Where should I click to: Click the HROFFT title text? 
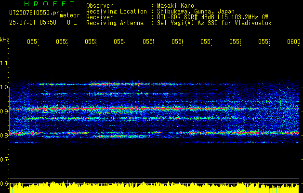point(49,4)
